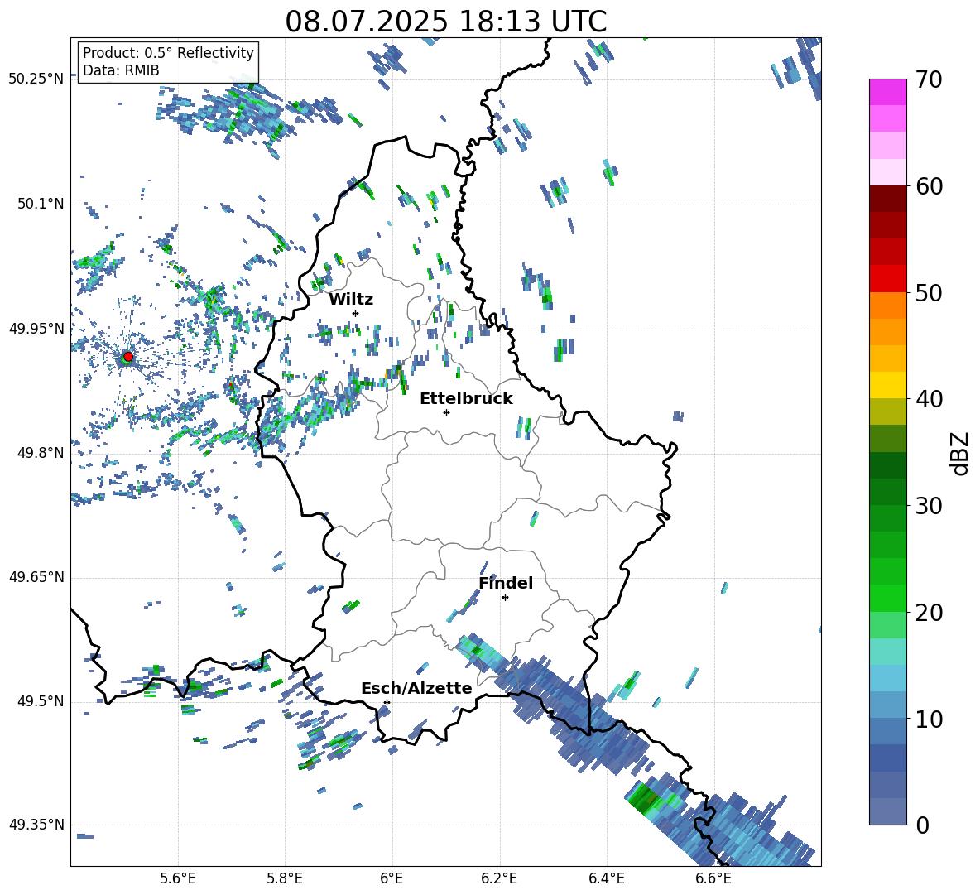Viewport: 980px width, 895px height.
Task: Click the colorbar tick label 30
Action: tap(929, 506)
